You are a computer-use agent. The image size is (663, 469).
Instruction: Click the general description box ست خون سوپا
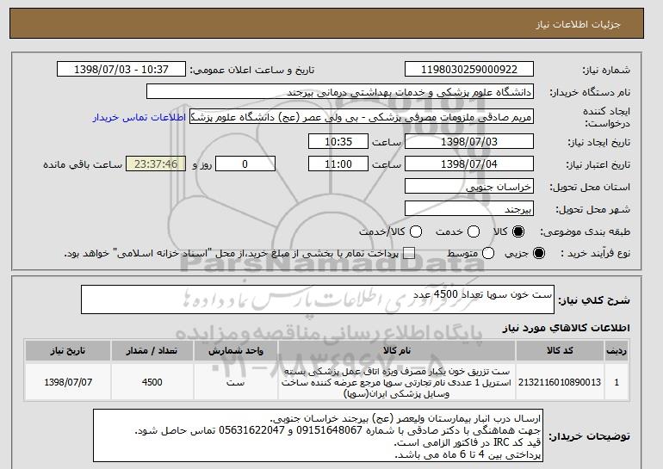click(318, 299)
